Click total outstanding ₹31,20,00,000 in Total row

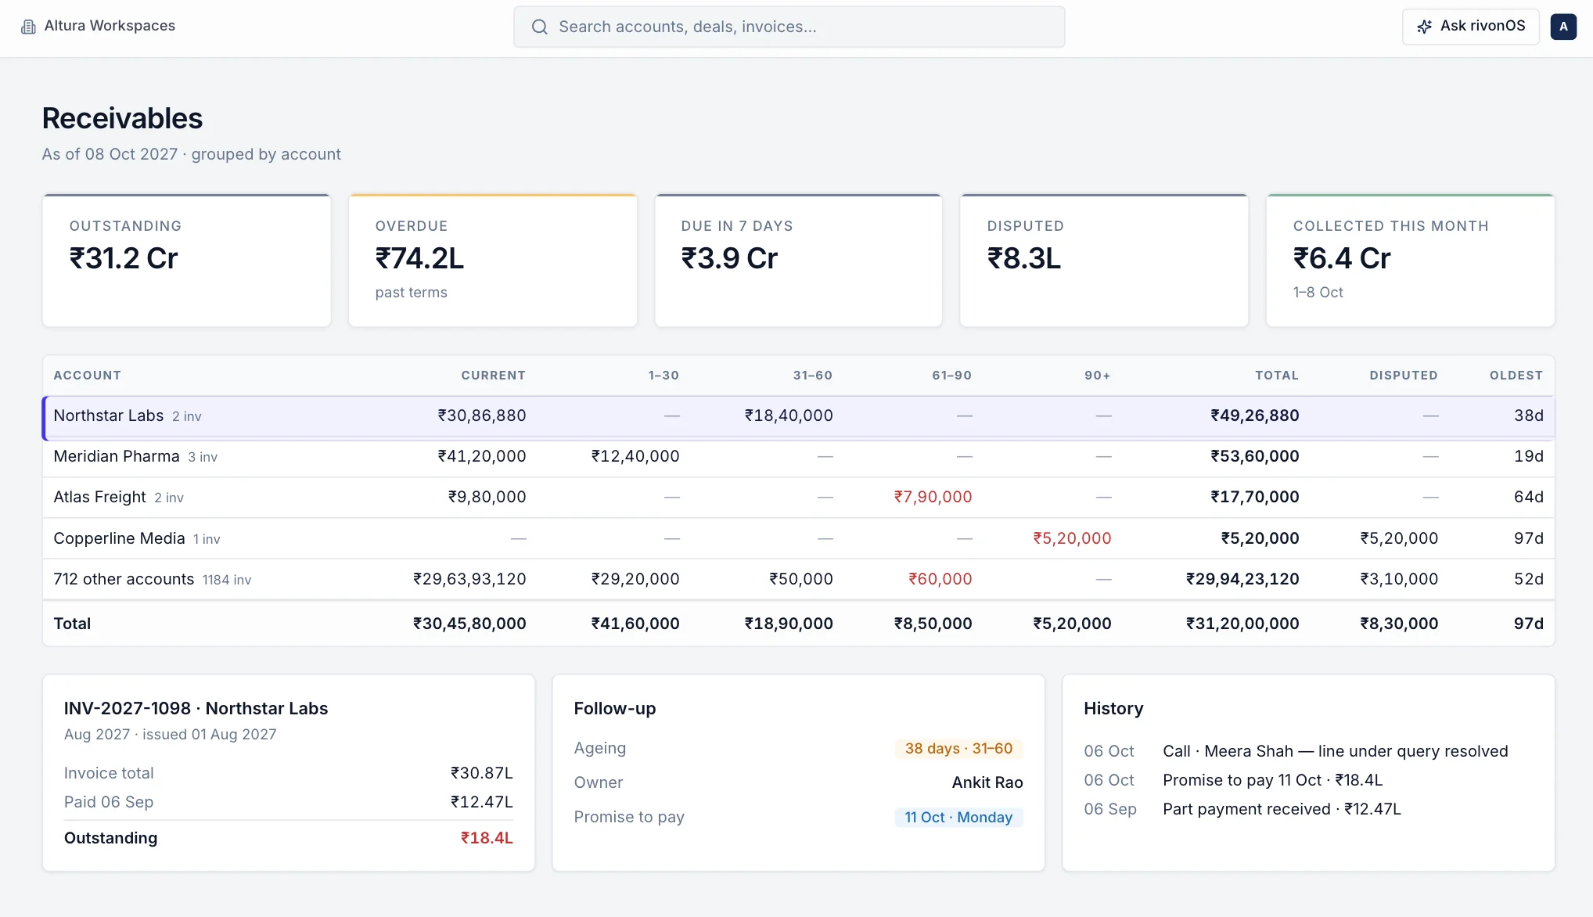click(x=1242, y=624)
